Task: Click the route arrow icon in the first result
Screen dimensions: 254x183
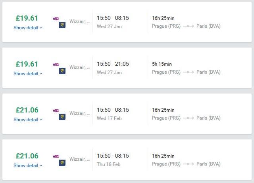Action: click(189, 26)
